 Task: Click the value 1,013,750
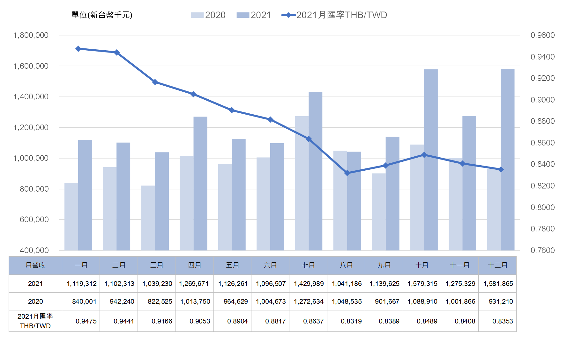coord(195,302)
